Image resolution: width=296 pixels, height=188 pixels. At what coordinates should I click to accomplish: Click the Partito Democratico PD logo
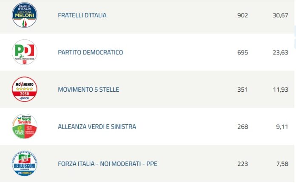click(x=25, y=52)
